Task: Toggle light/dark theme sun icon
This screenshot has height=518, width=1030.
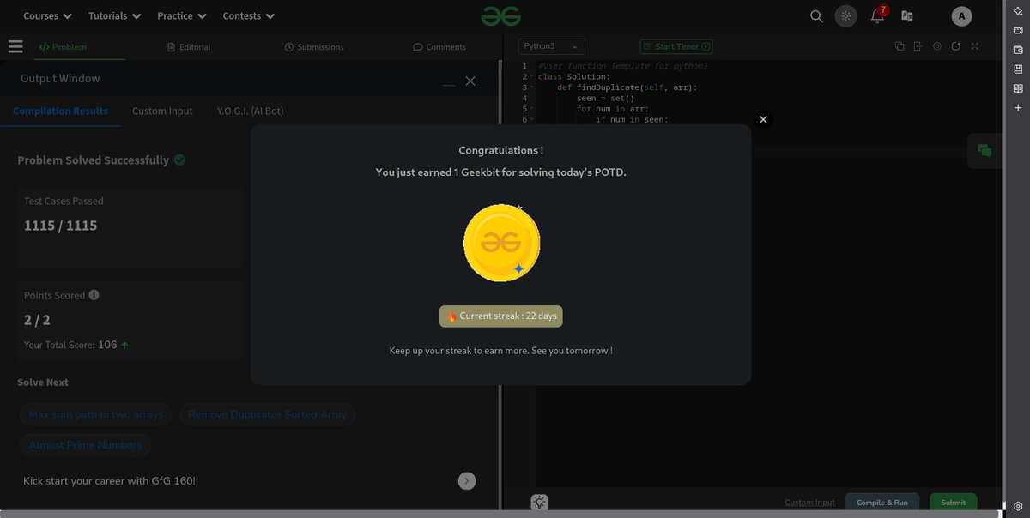Action: point(846,16)
